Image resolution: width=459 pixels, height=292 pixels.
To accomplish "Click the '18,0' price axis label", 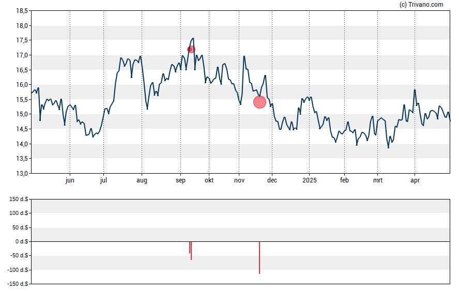I will (22, 26).
